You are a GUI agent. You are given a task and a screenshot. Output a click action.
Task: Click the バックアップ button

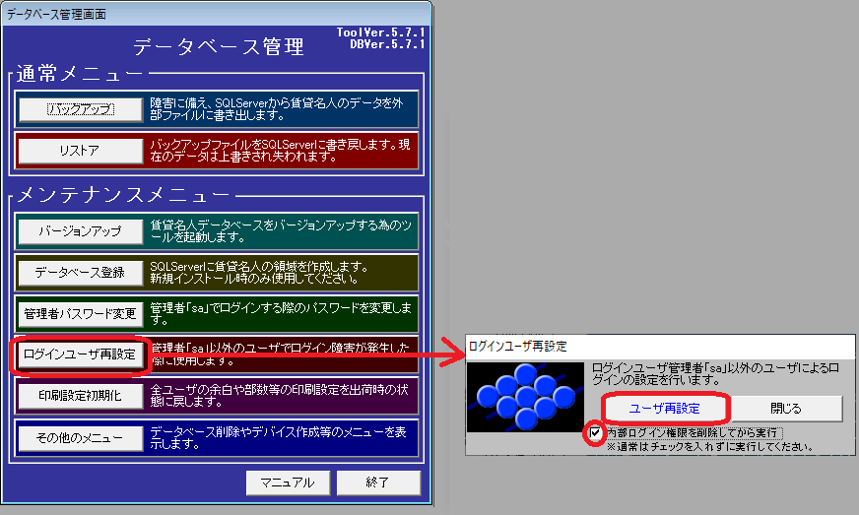pyautogui.click(x=81, y=109)
